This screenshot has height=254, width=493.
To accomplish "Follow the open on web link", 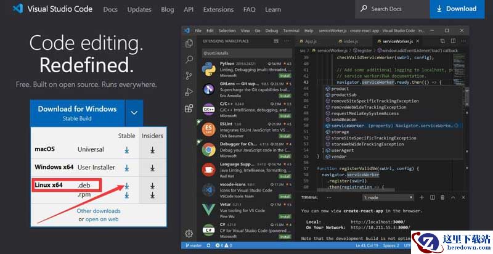I will (102, 219).
